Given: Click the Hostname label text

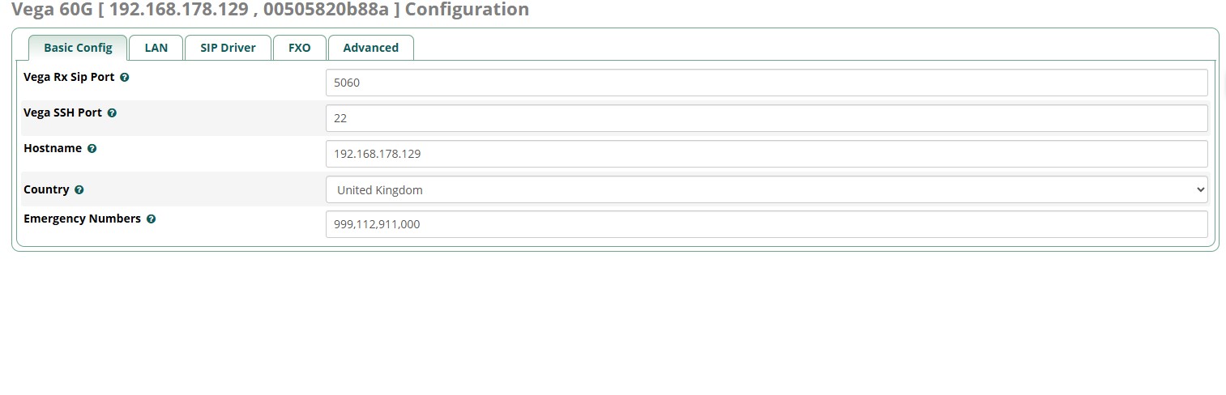Looking at the screenshot, I should pos(53,149).
